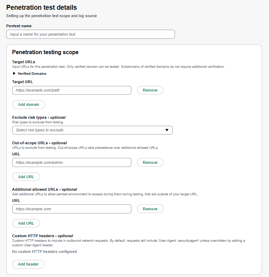Expand the Verified Domains disclosure triangle
The height and width of the screenshot is (277, 269).
point(14,74)
